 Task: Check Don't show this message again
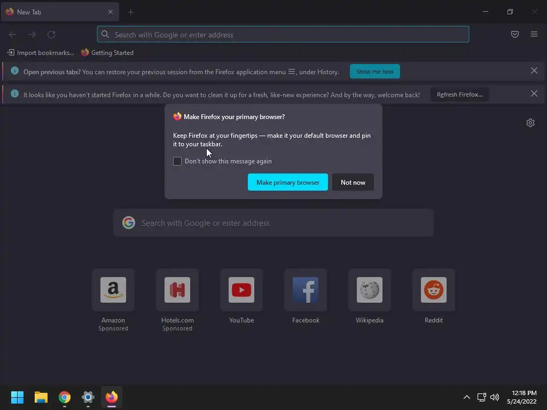pos(177,161)
